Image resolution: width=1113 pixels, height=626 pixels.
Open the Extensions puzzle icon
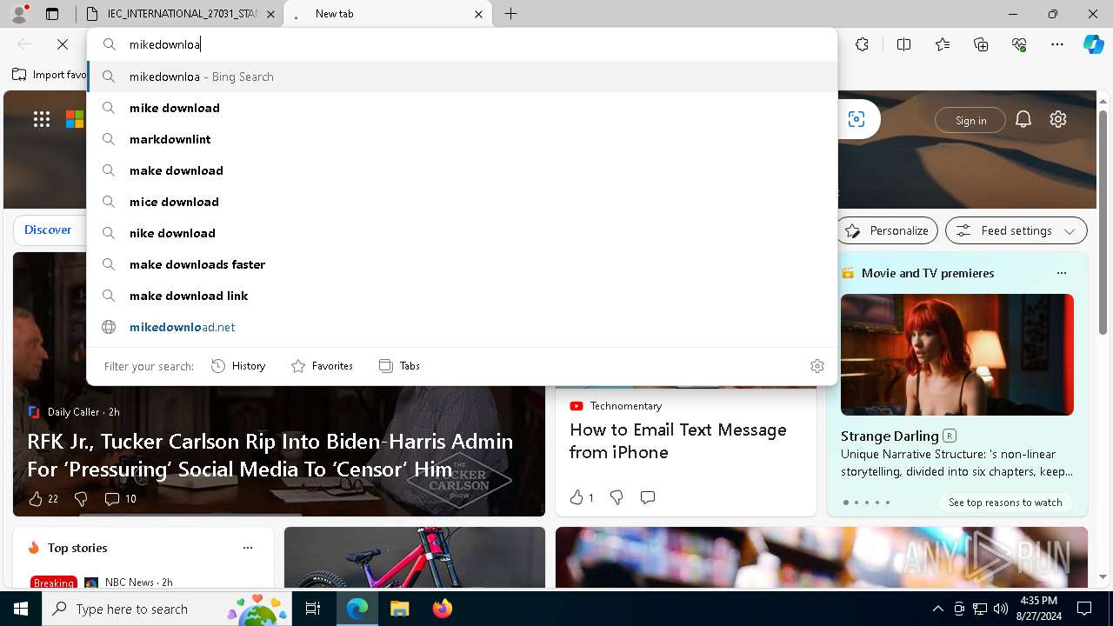(862, 44)
